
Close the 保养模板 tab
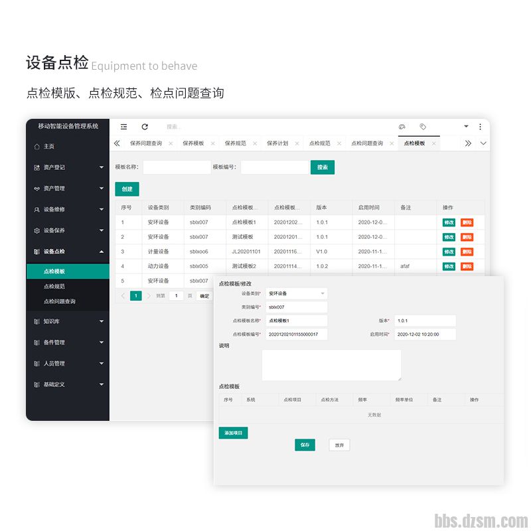click(x=213, y=143)
